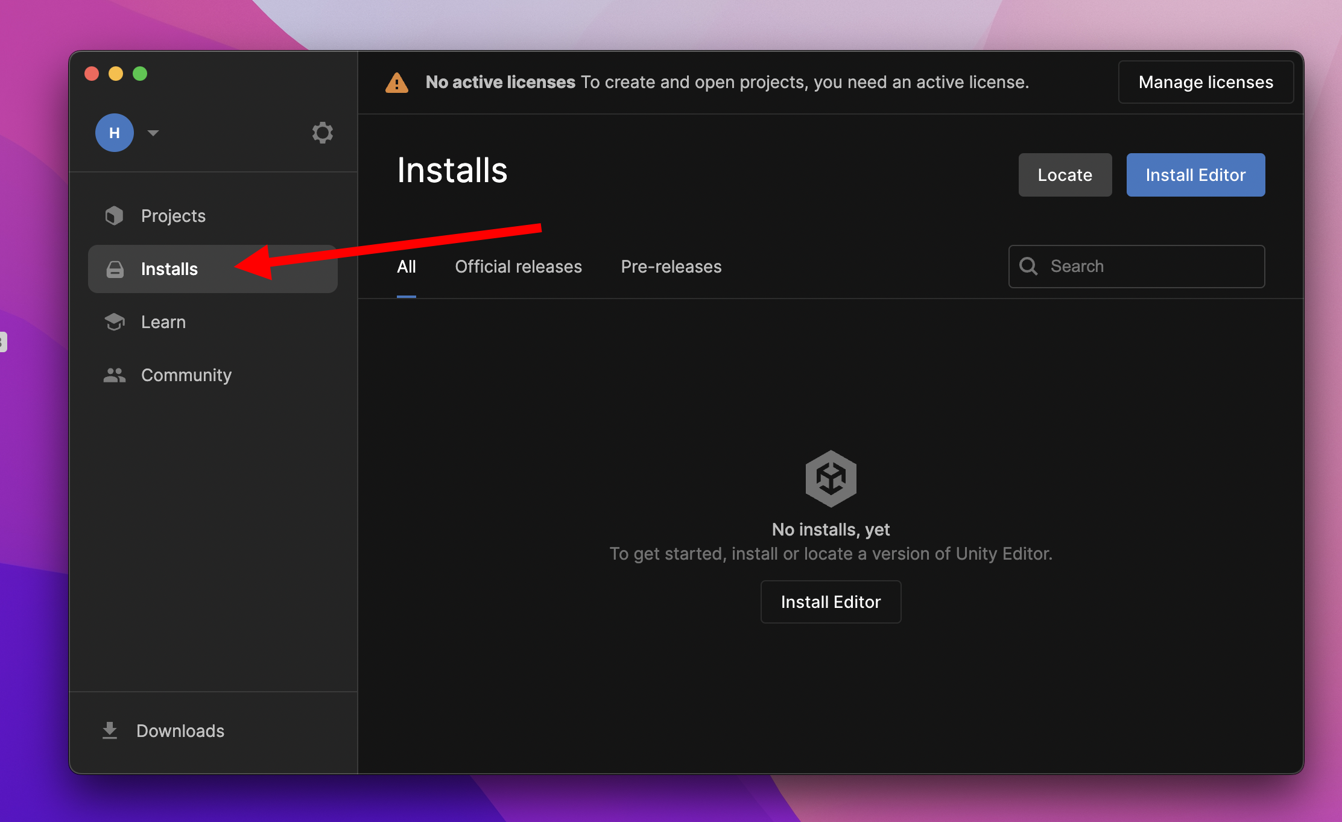Open the Learn sidebar item
The height and width of the screenshot is (822, 1342).
point(163,322)
